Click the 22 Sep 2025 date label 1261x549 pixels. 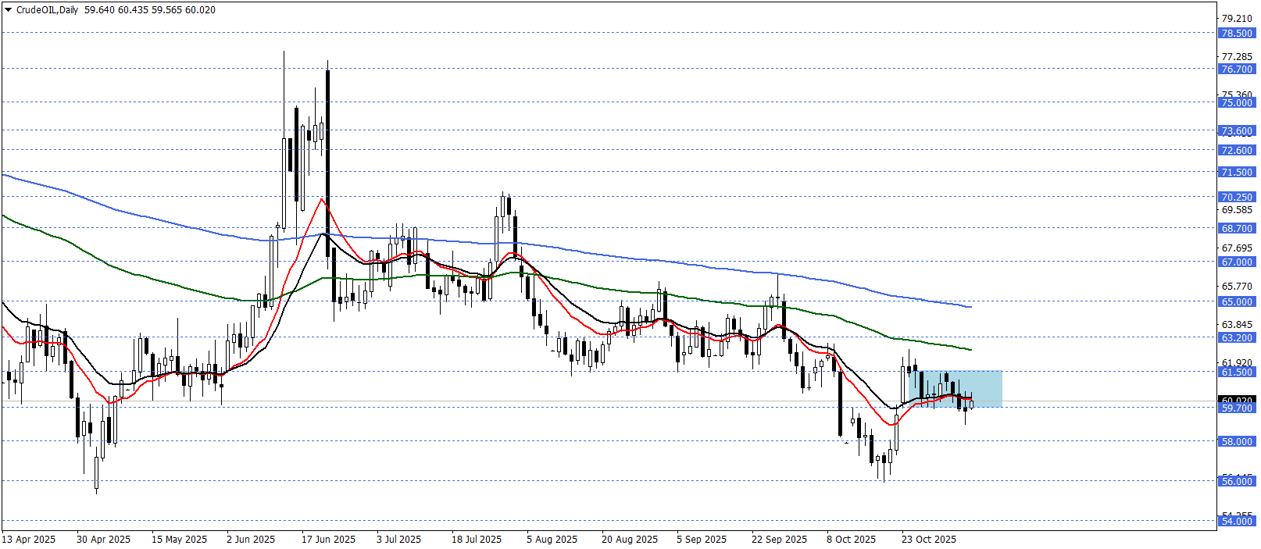779,540
